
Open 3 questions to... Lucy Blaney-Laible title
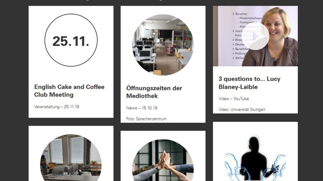pos(249,83)
